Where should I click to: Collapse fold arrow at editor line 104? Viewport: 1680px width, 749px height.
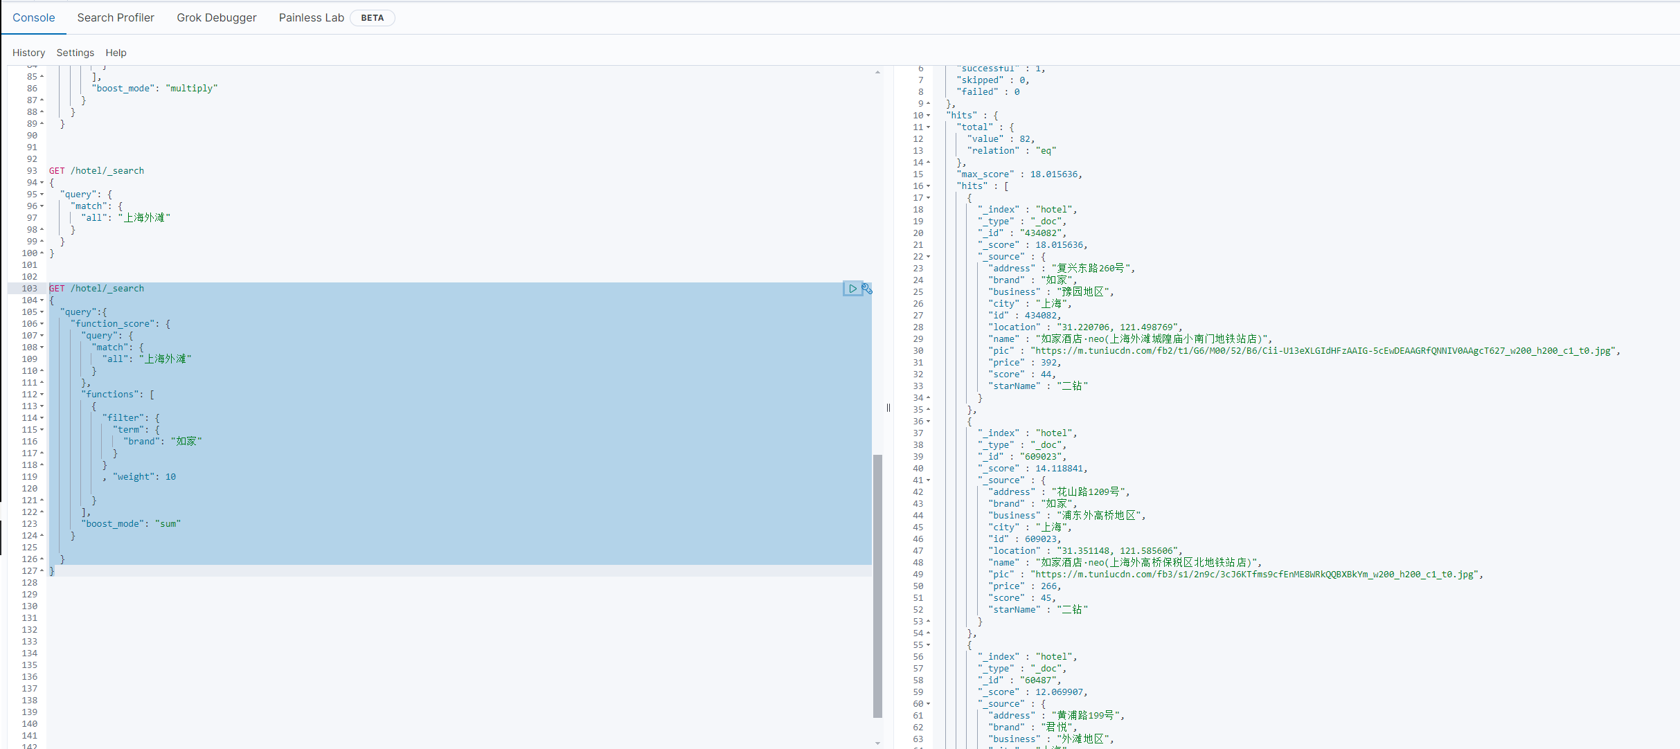click(42, 300)
